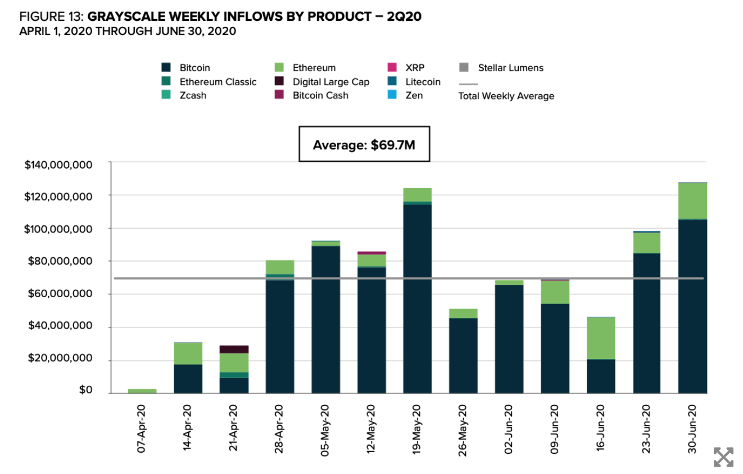
Task: Click the 'Bitcoin Cash' legend label
Action: coord(320,95)
